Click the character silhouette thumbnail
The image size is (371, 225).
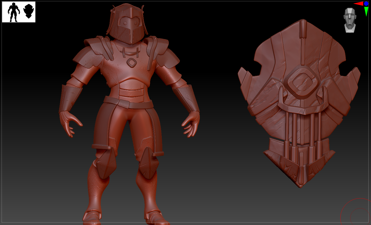[13, 12]
